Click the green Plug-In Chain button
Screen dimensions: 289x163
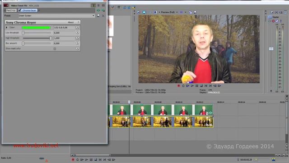98,10
